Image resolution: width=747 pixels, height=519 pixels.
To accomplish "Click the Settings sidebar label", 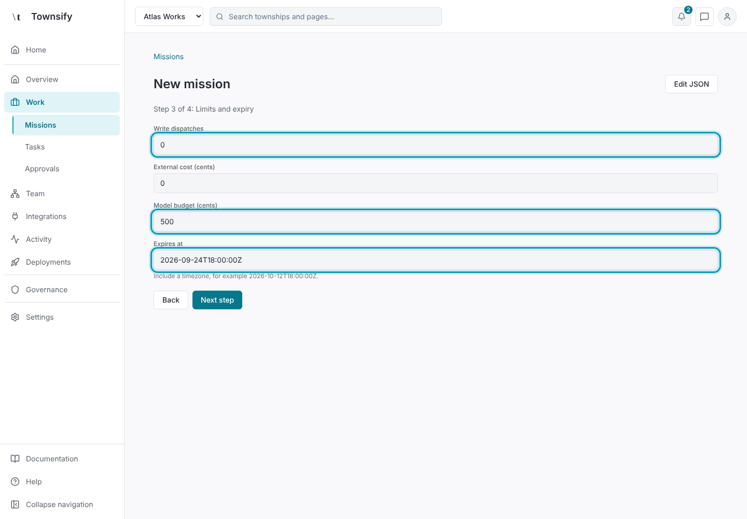I will pyautogui.click(x=40, y=317).
